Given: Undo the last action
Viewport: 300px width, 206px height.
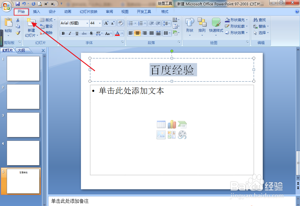Looking at the screenshot, I should click(24, 4).
